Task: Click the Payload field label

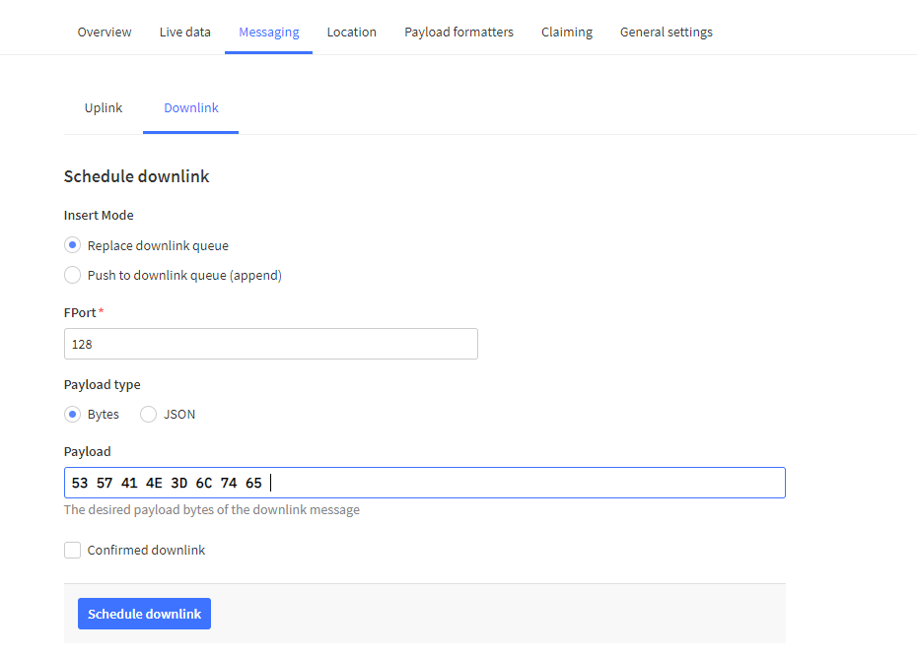Action: (88, 451)
